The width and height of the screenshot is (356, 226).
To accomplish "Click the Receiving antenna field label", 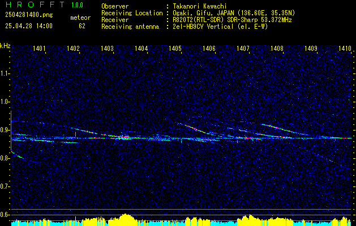I will click(x=130, y=27).
